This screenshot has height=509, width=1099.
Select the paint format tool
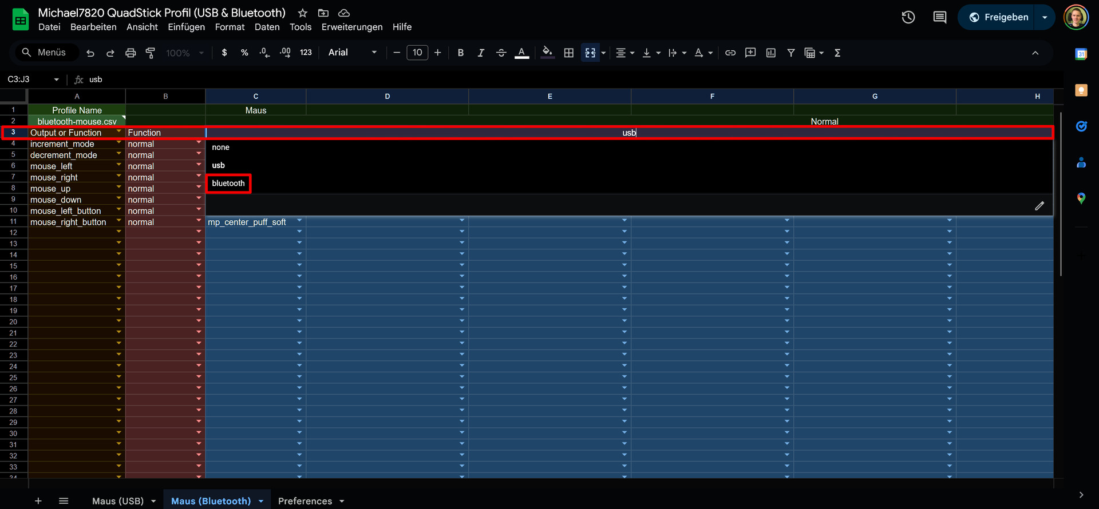(151, 53)
